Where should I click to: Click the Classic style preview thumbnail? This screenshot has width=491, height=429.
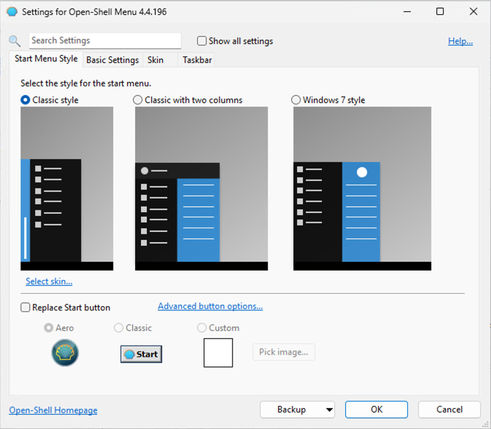point(67,188)
